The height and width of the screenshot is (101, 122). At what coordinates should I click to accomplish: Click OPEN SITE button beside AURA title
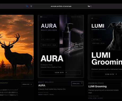click(x=77, y=83)
